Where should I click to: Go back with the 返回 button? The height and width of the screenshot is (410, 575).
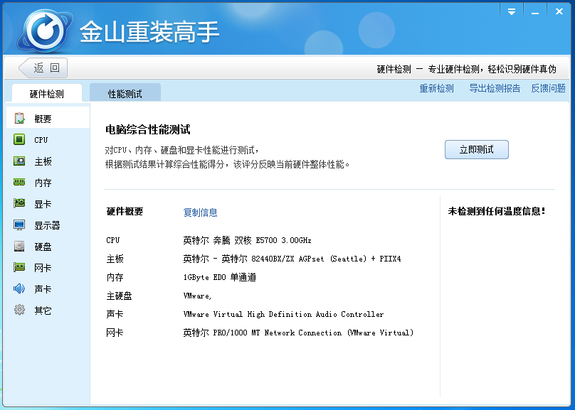43,68
